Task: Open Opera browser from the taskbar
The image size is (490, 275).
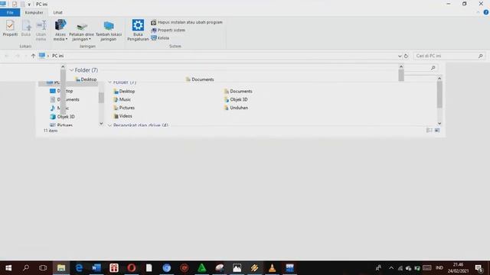Action: [132, 268]
